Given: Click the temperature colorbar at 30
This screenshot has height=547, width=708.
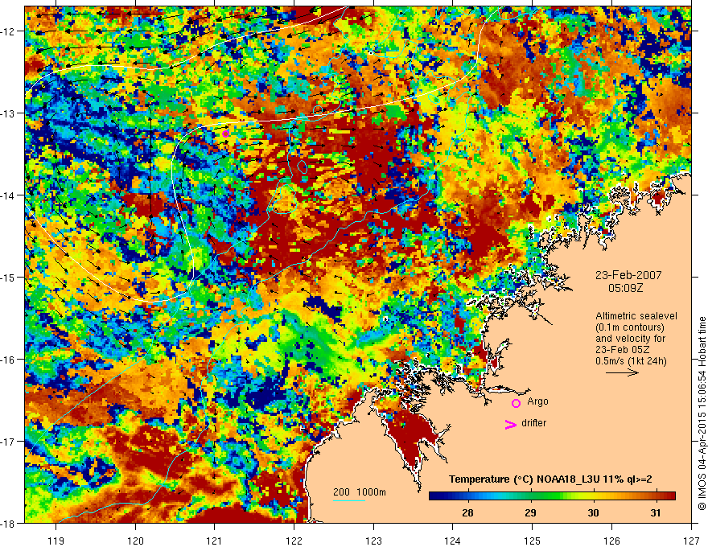Looking at the screenshot, I should [593, 496].
